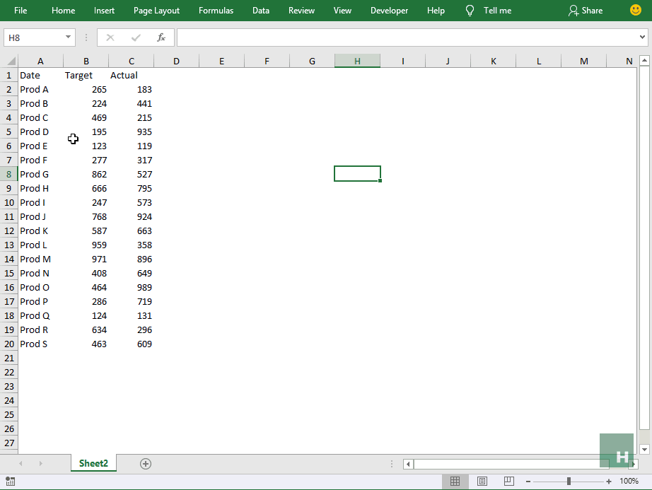Click the cell containing 935
Screen dimensions: 652x490
[132, 132]
